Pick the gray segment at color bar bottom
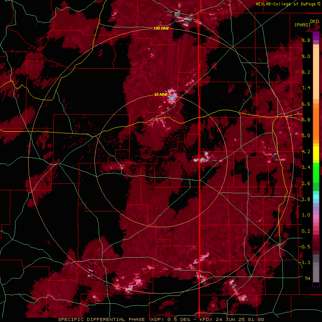The image size is (322, 322). [316, 273]
